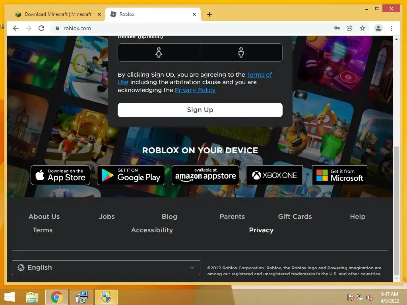Click the Action Center flag icon

coord(351,297)
